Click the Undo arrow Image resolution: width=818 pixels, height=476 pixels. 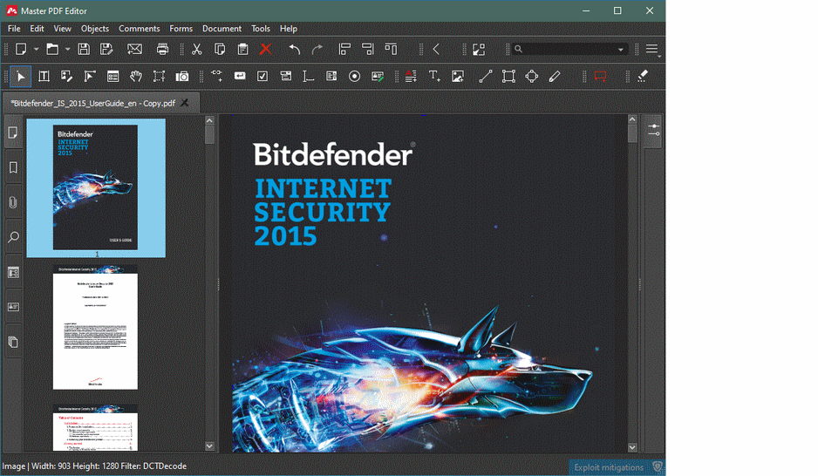294,49
